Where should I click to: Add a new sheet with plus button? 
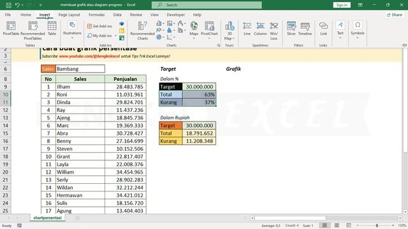pyautogui.click(x=77, y=218)
